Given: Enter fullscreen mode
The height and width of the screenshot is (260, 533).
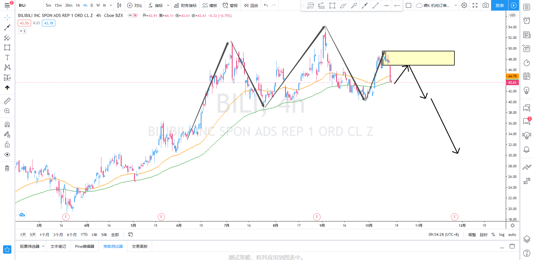Looking at the screenshot, I should 475,5.
